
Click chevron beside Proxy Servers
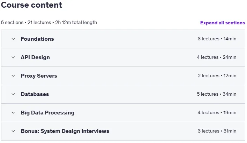coord(13,76)
